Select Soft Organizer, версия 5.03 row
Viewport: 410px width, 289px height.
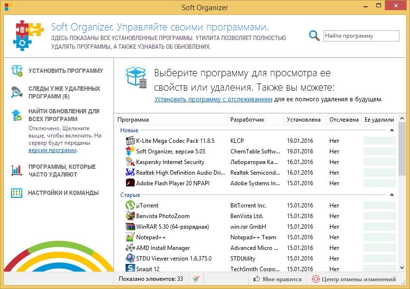[x=256, y=151]
